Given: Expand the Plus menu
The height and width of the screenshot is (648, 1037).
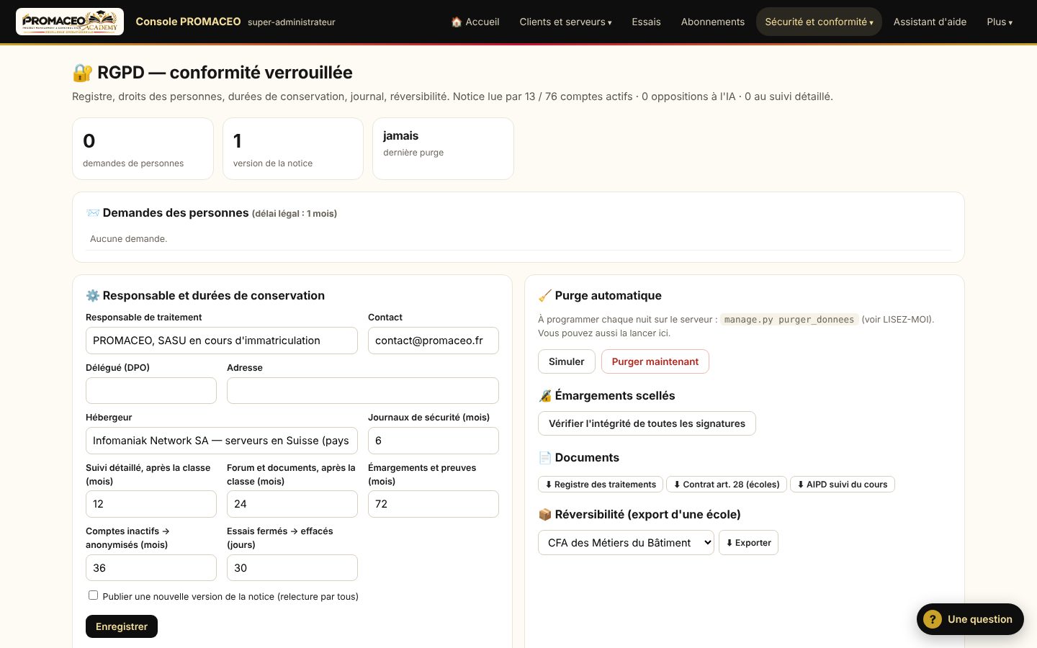Looking at the screenshot, I should tap(1000, 22).
